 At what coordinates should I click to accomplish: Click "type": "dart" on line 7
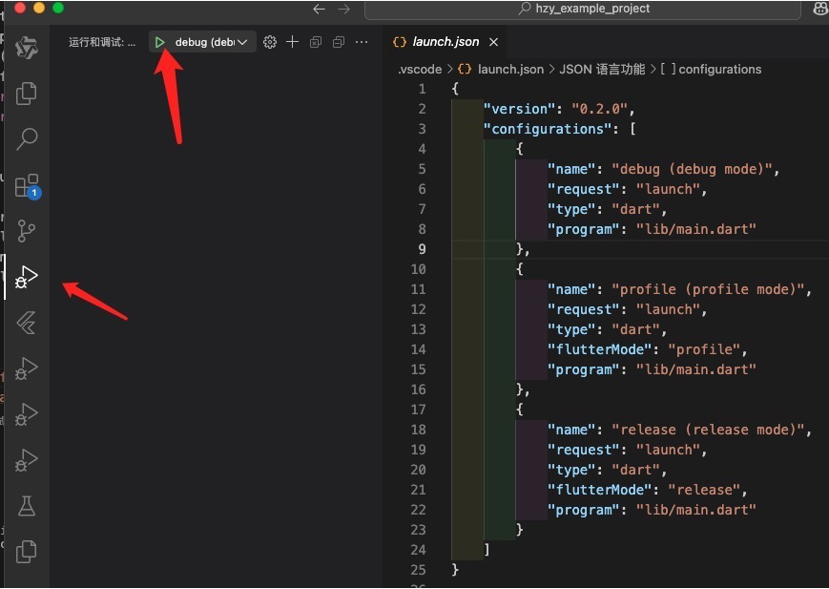click(x=604, y=210)
